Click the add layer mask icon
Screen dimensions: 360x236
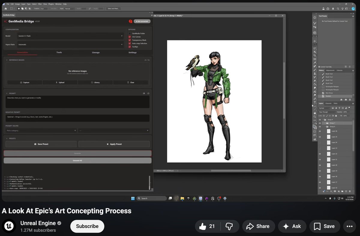[335, 191]
